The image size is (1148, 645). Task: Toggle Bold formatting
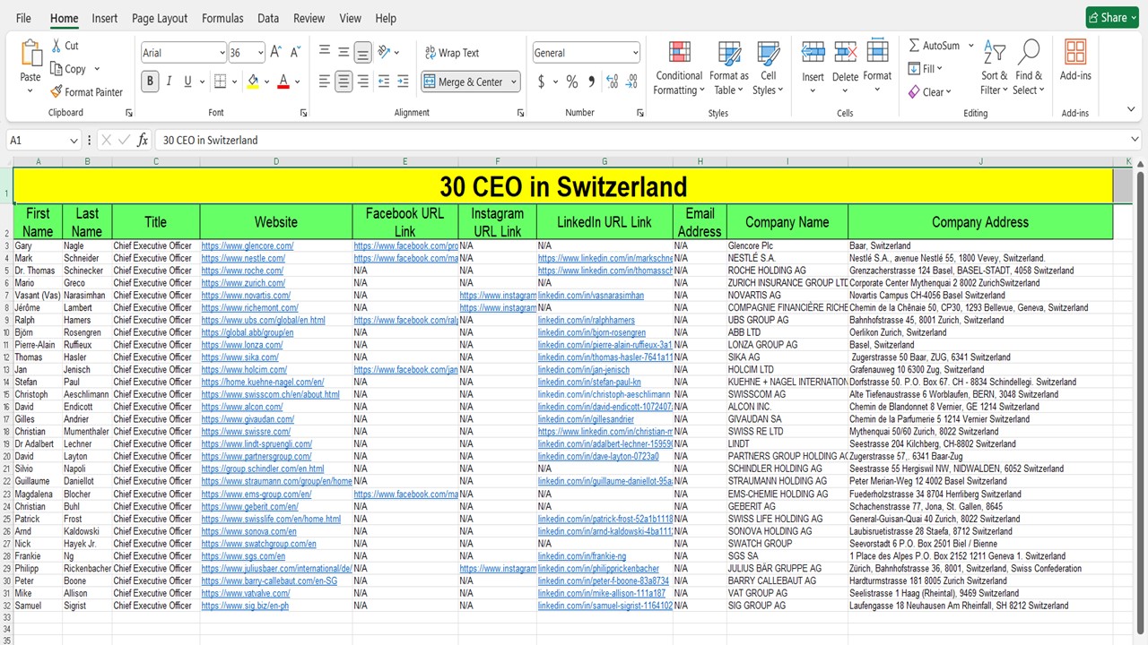150,82
